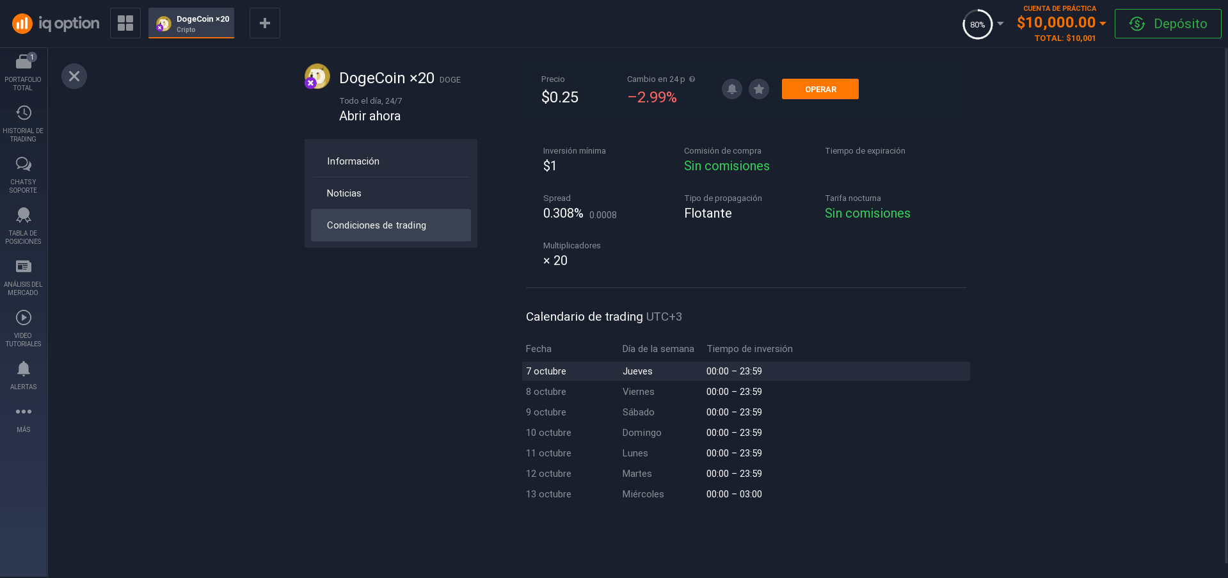This screenshot has width=1228, height=578.
Task: Click the −2.99% change value
Action: tap(652, 97)
